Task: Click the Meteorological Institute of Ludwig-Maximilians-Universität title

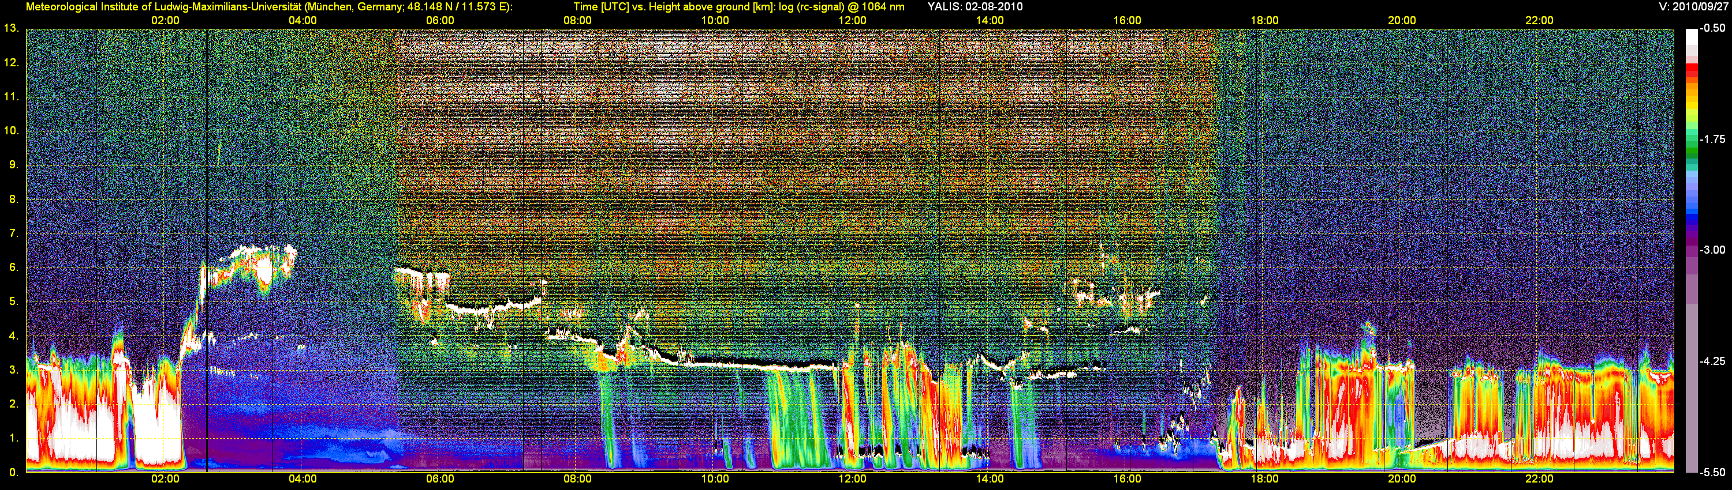Action: [x=269, y=7]
